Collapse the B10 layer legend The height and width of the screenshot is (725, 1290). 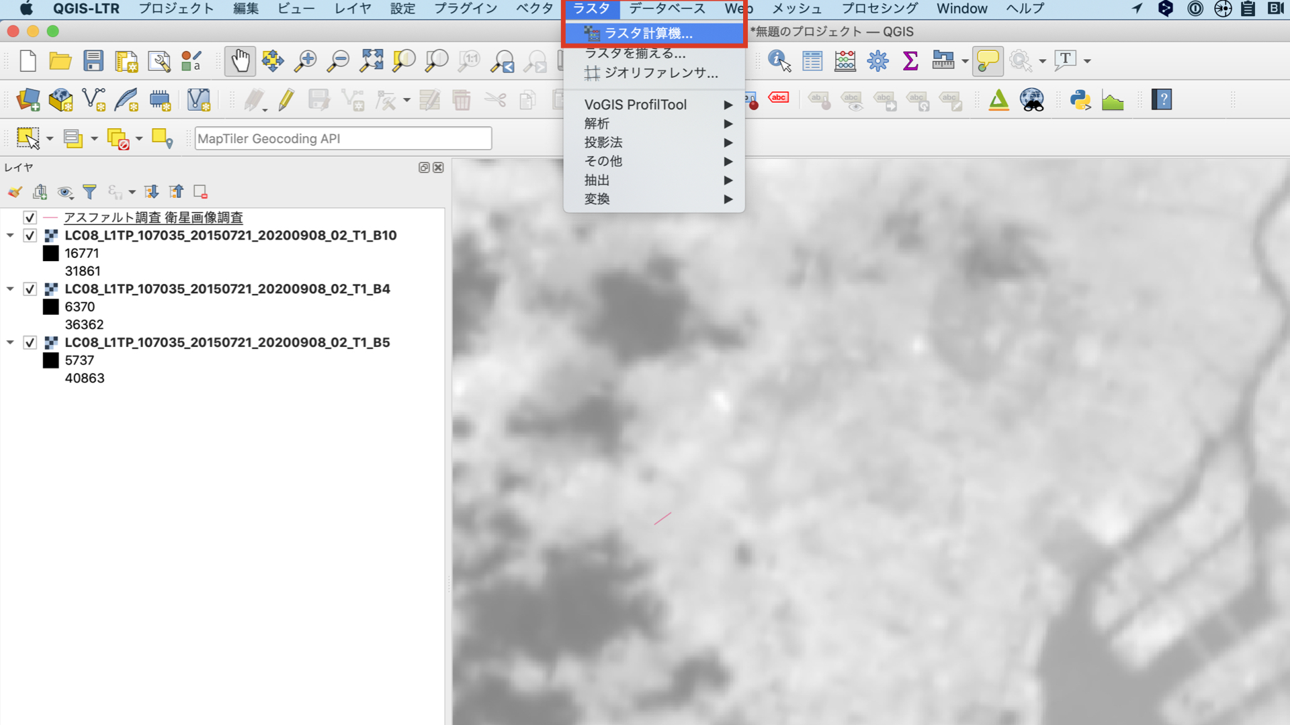pyautogui.click(x=10, y=236)
